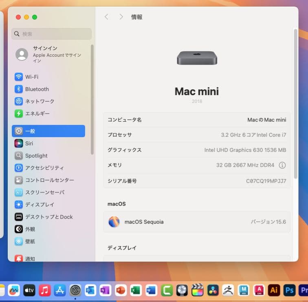Click the Mac mini title heading
The height and width of the screenshot is (302, 308).
tap(197, 91)
